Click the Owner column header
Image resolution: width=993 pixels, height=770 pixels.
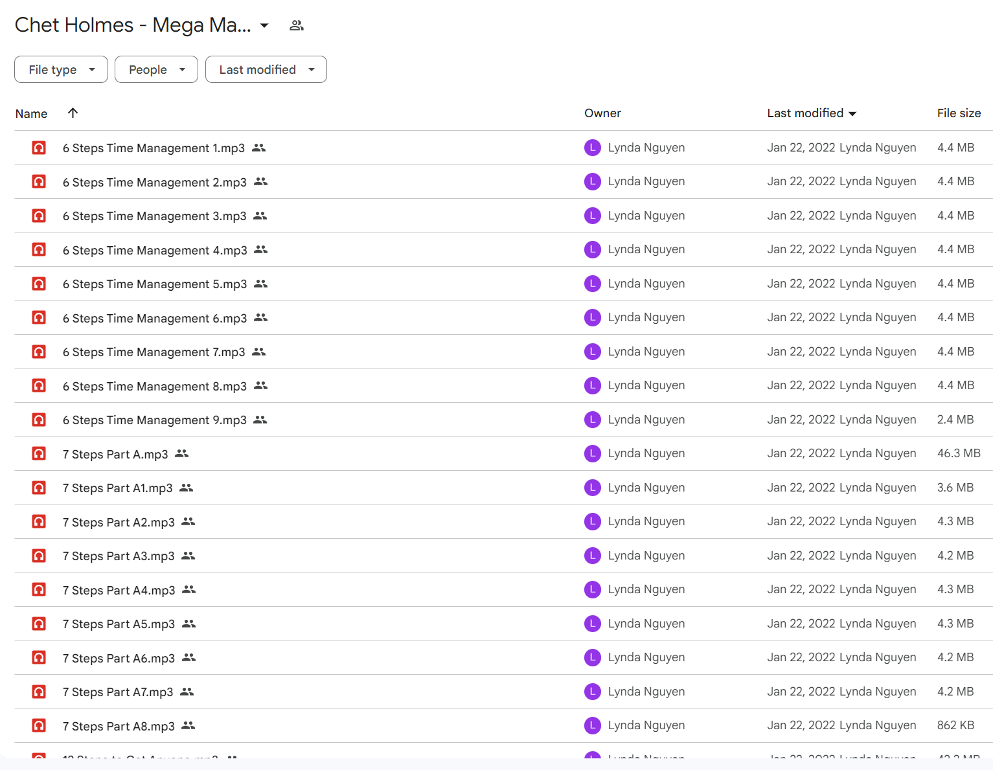[x=602, y=113]
